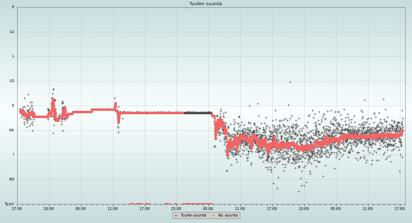Select the 'I' y-axis label
Viewport: 412px width, 223px height.
tap(14, 155)
